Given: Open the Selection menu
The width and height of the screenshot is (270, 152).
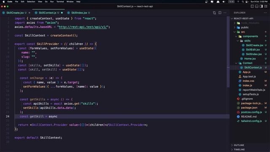Looking at the screenshot, I should (x=31, y=2).
